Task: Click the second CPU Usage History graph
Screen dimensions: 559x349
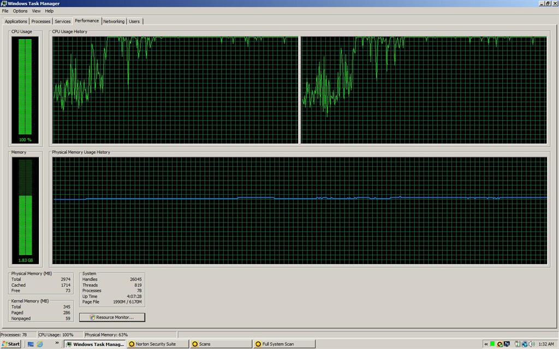Action: tap(424, 90)
